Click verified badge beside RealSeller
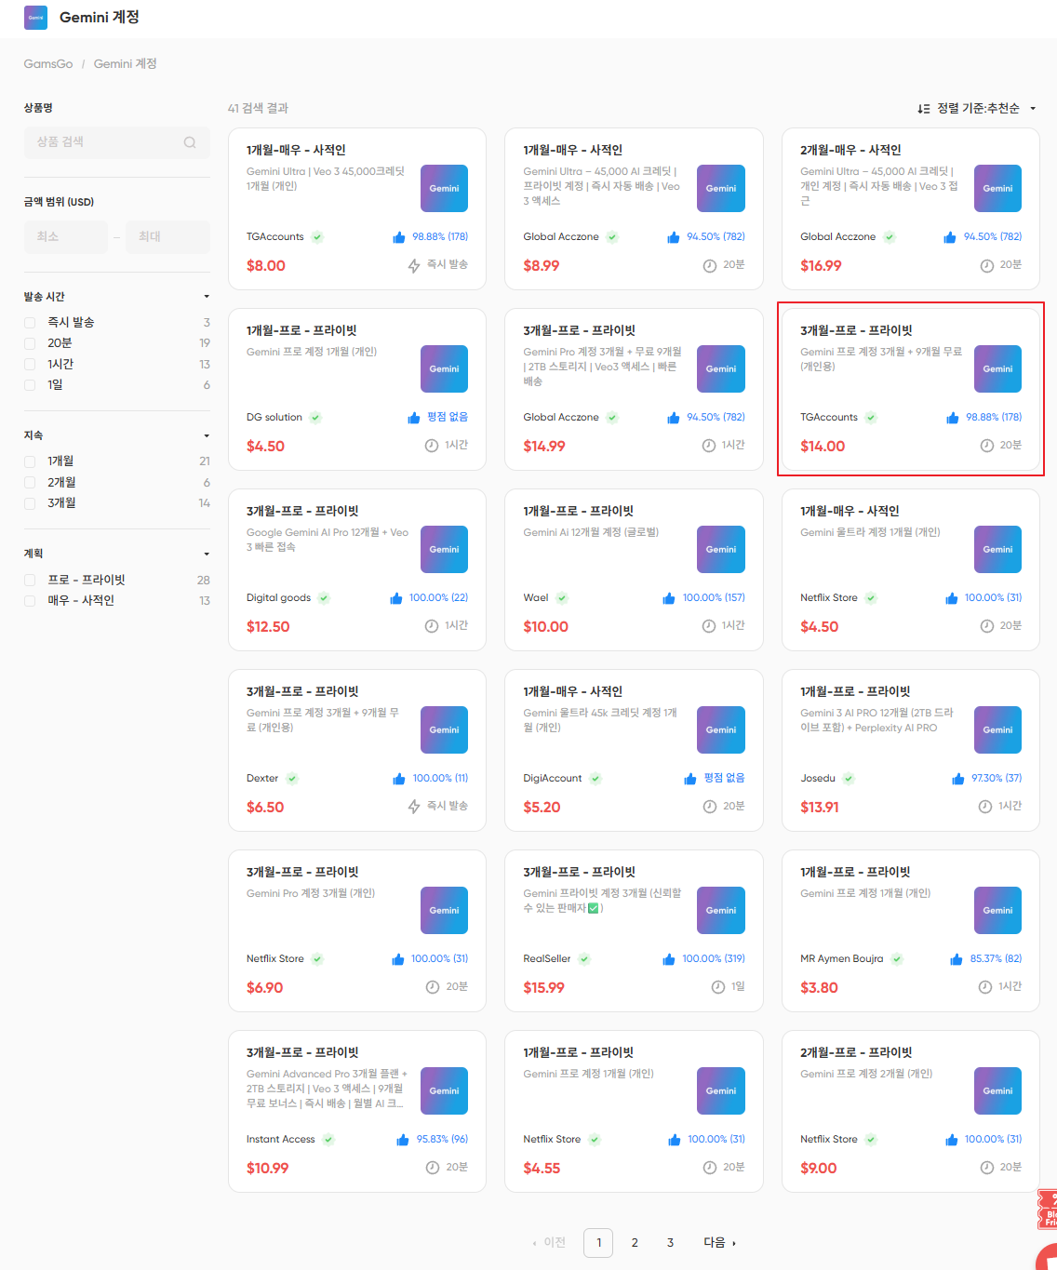This screenshot has height=1270, width=1057. [x=584, y=959]
